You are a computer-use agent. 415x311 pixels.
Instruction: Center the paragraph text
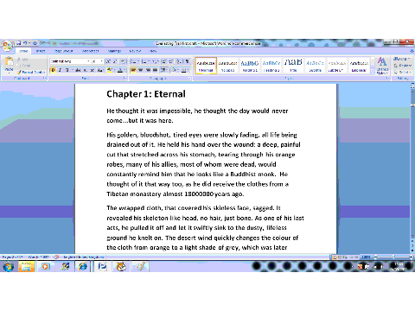tap(141, 70)
